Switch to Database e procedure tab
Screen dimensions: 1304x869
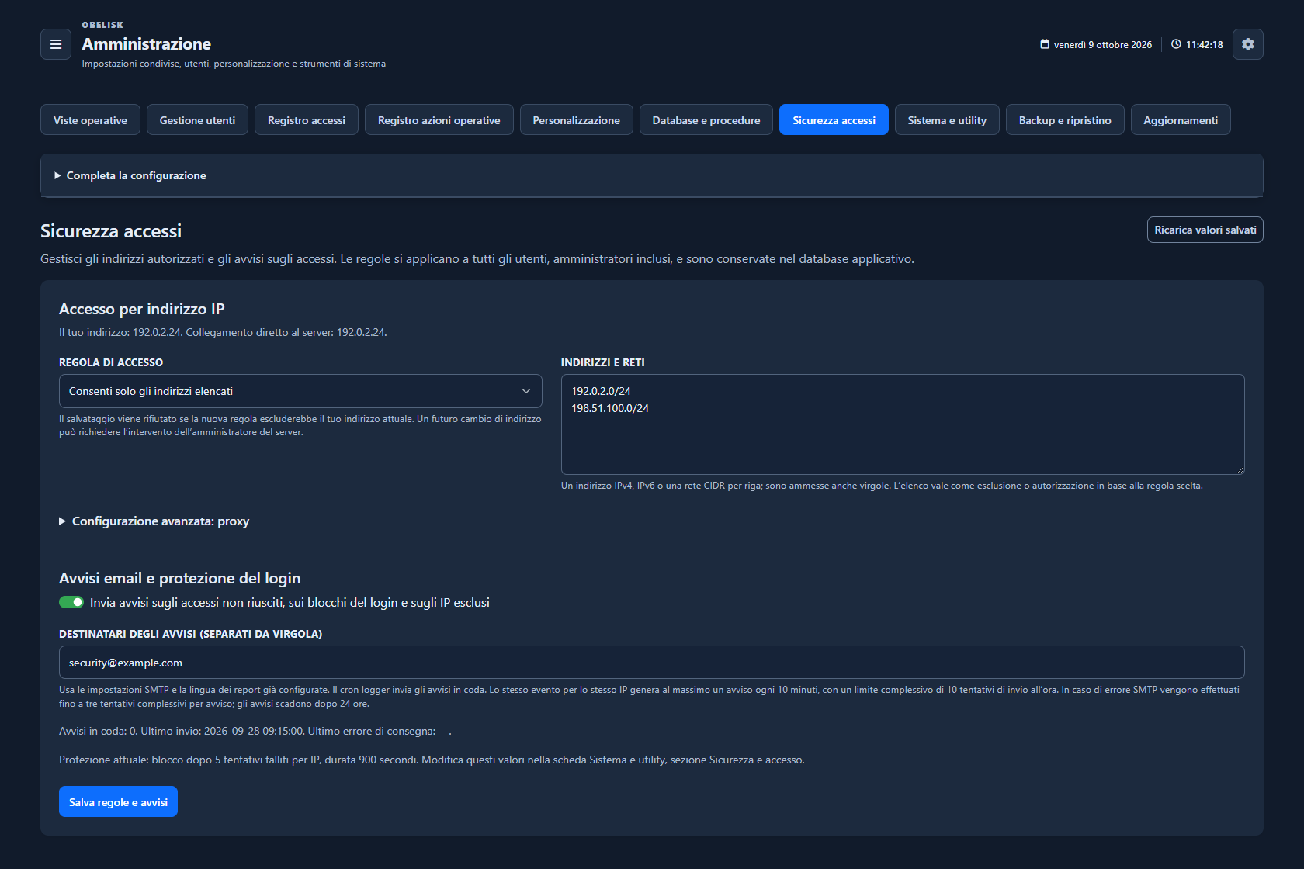(x=706, y=119)
